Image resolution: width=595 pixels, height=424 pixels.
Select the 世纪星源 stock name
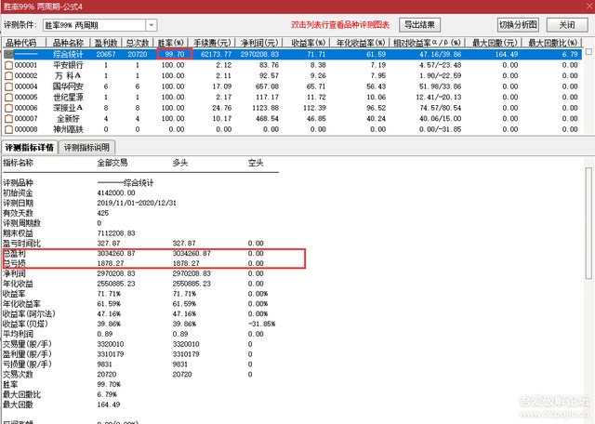[x=68, y=98]
